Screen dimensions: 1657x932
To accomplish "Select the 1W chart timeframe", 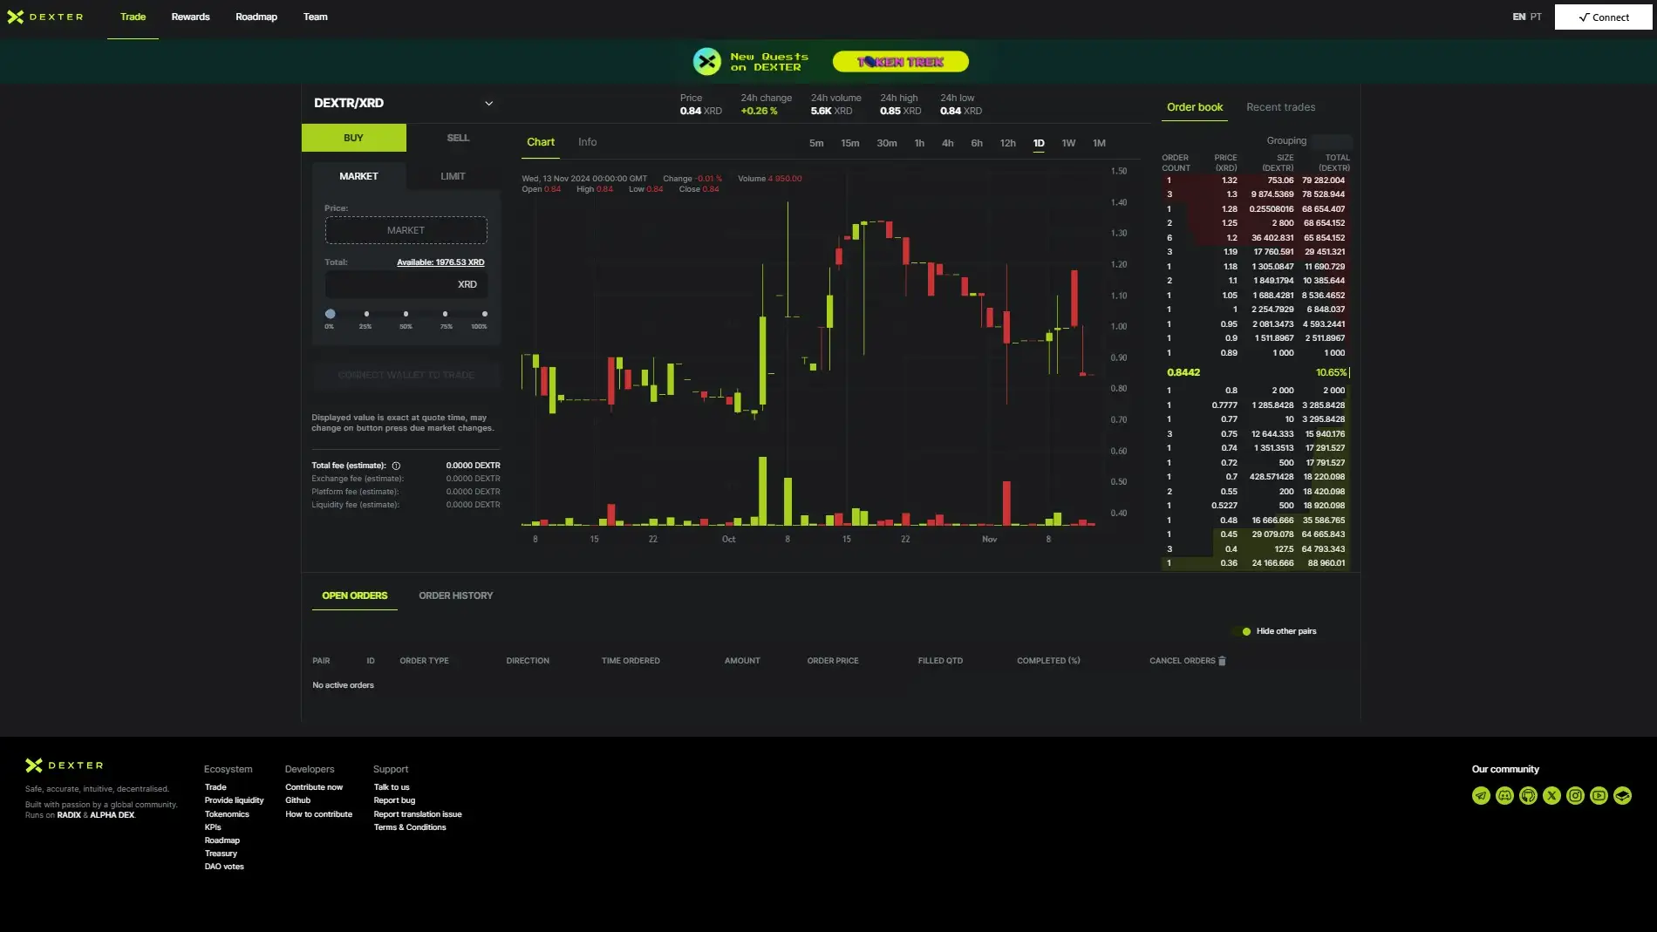I will pyautogui.click(x=1068, y=143).
